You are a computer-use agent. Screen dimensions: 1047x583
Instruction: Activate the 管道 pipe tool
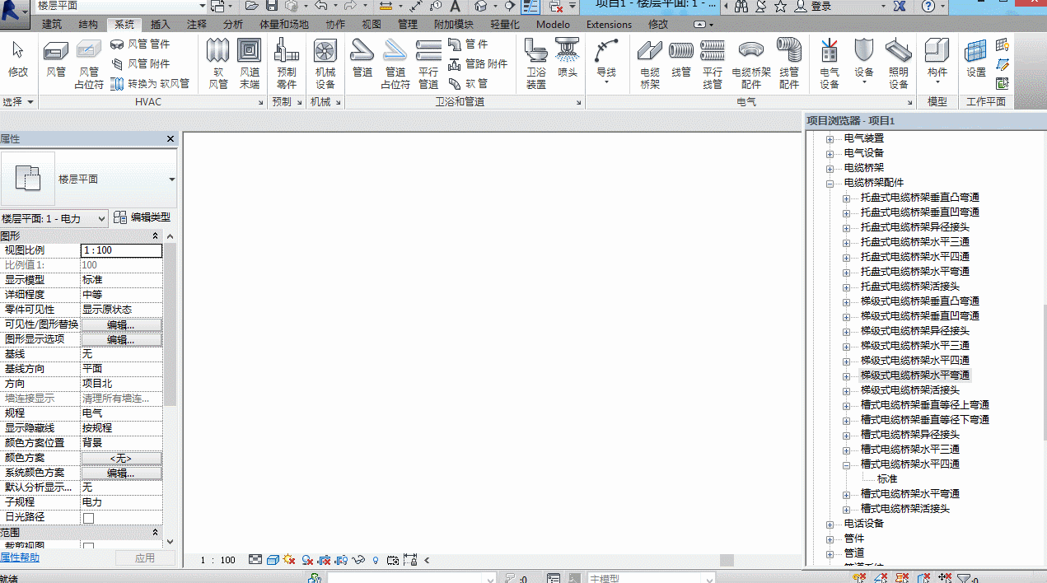click(x=362, y=60)
